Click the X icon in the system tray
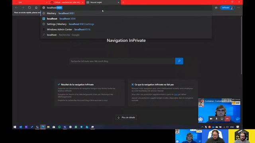This screenshot has width=255, height=143. (x=206, y=127)
